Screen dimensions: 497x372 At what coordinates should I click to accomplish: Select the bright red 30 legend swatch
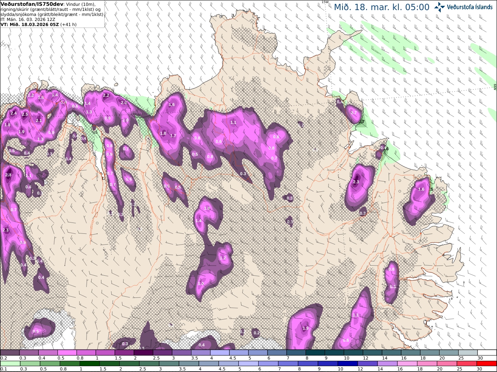(x=487, y=364)
